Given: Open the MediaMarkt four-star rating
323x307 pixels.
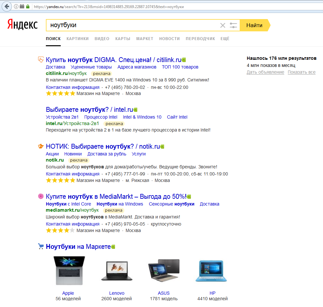Looking at the screenshot, I should (60, 230).
